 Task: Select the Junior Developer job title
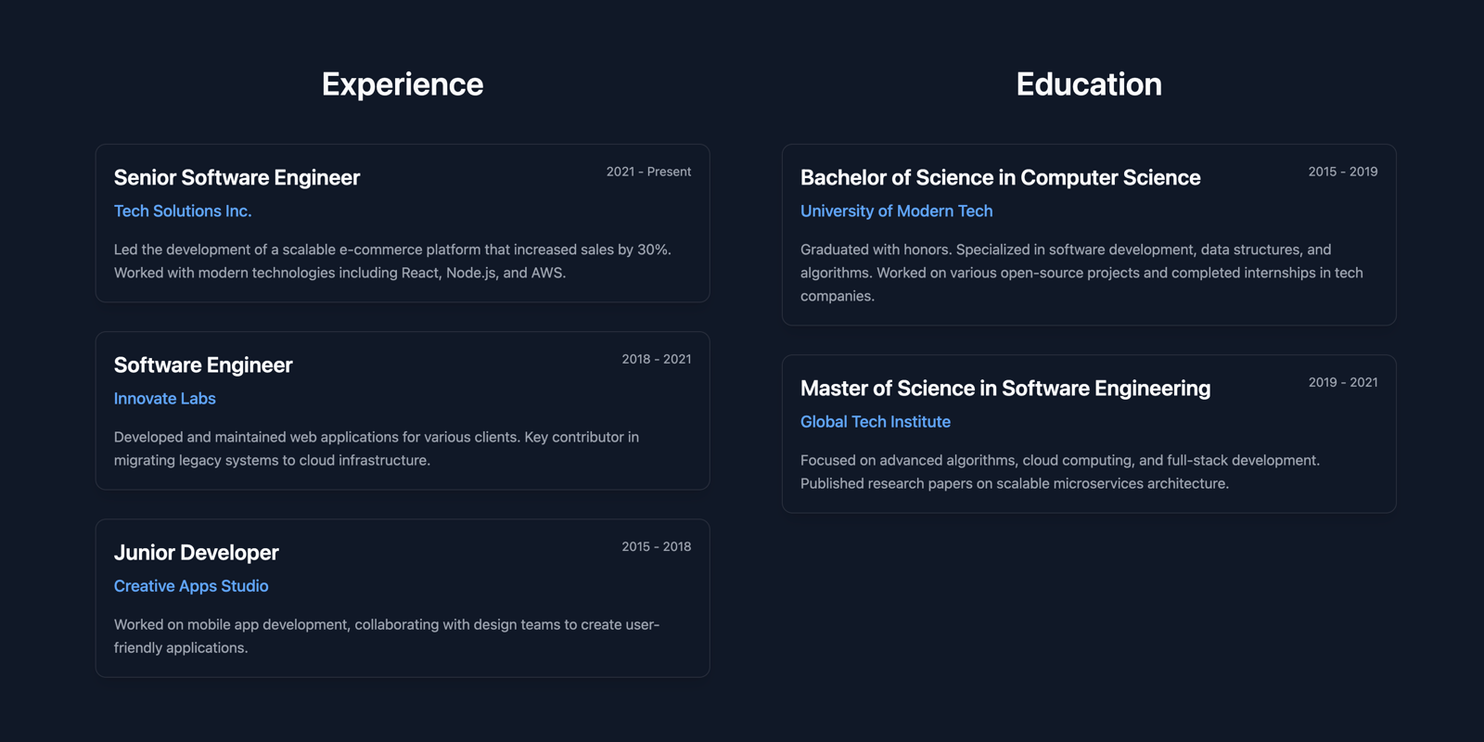click(x=197, y=552)
